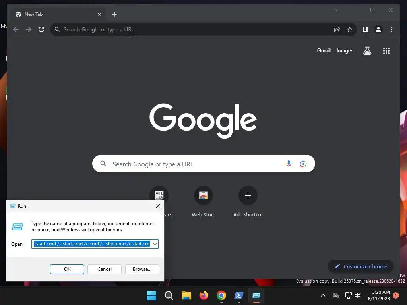Image resolution: width=407 pixels, height=305 pixels.
Task: Open Chrome three-dot menu
Action: 391,29
